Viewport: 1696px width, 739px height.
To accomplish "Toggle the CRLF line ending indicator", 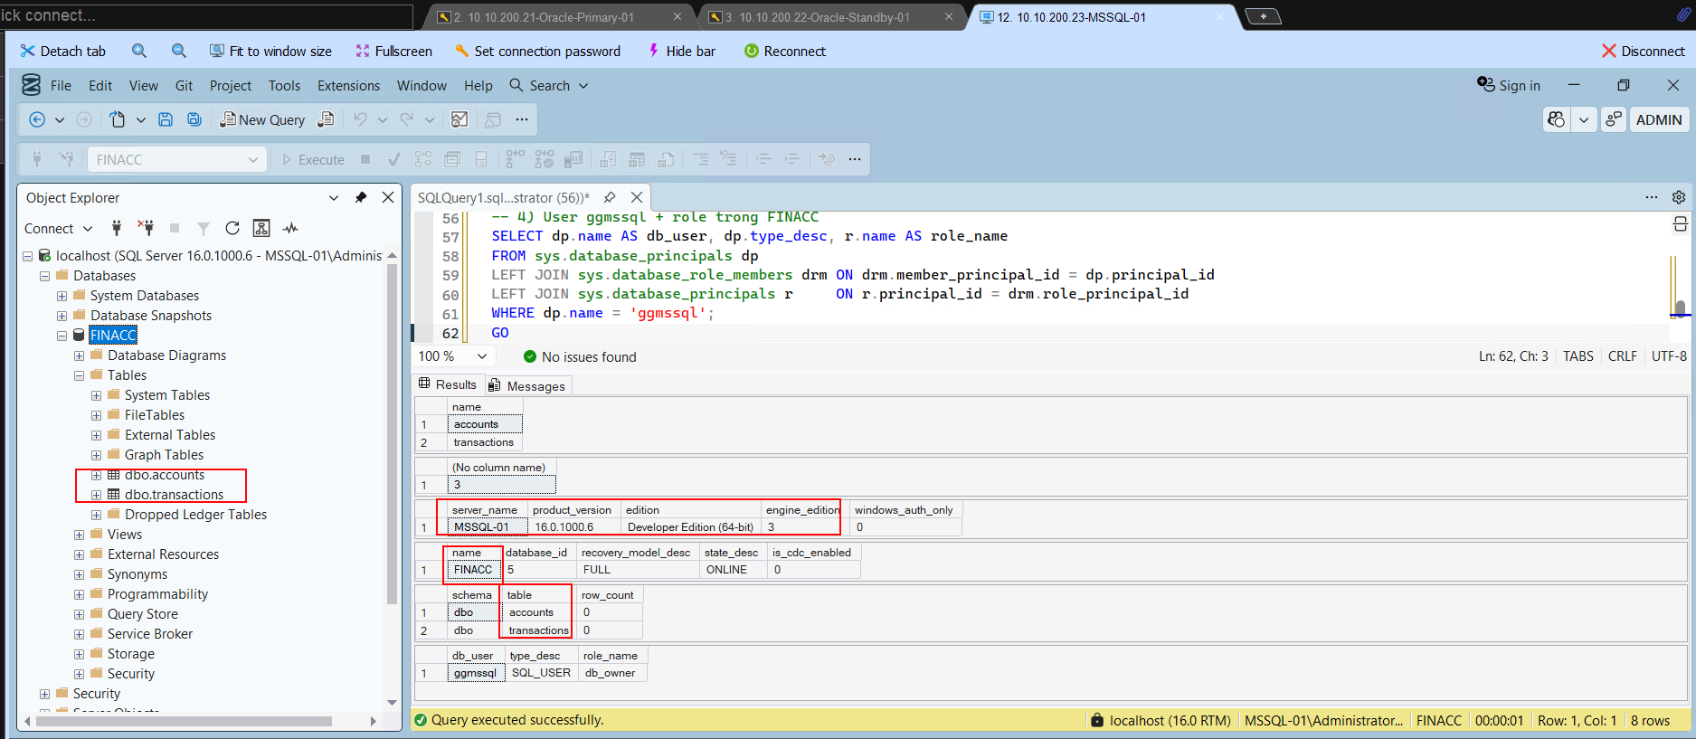I will coord(1623,356).
